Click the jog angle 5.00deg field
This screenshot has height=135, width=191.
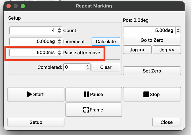coord(149,30)
